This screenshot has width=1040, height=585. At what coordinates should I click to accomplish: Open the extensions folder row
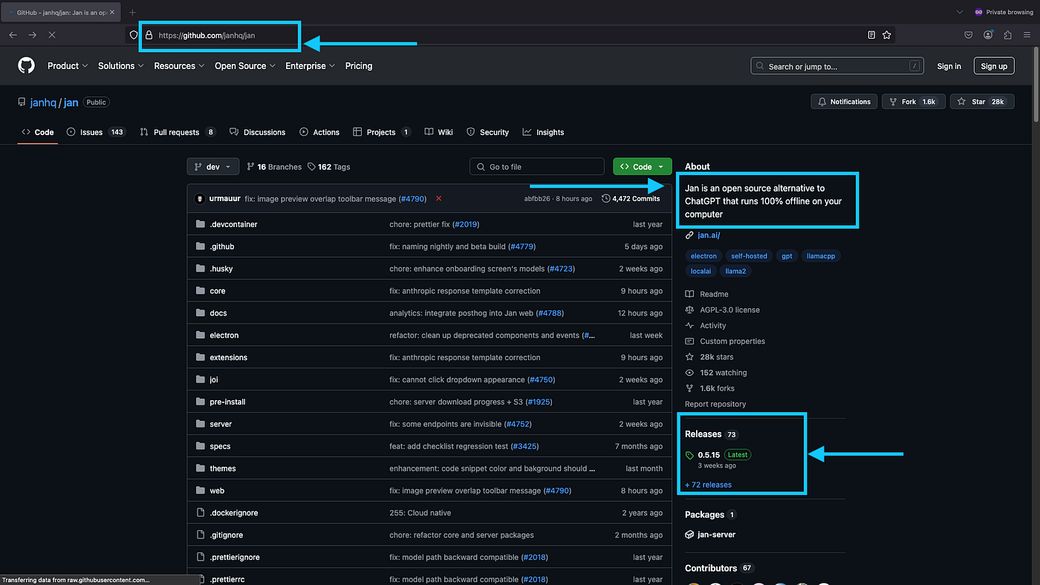click(x=429, y=357)
